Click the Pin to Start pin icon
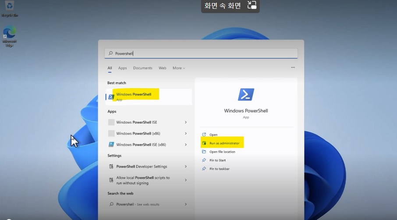The height and width of the screenshot is (220, 397). point(204,160)
